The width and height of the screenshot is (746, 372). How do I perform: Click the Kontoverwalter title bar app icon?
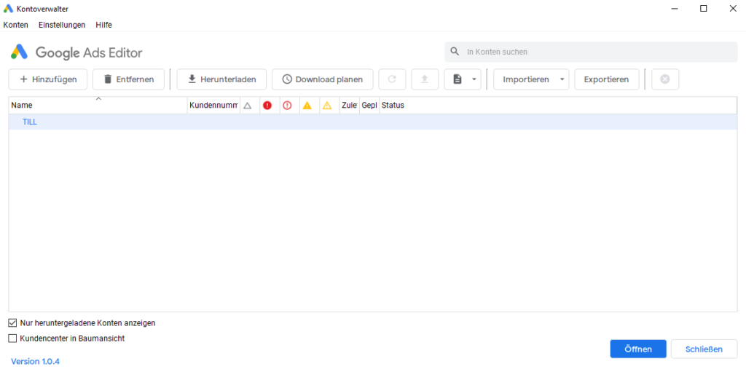8,9
